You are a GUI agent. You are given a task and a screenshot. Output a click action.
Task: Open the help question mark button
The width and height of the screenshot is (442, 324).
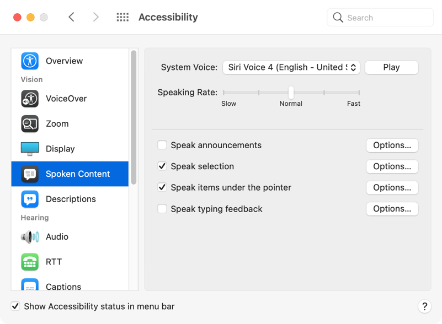click(424, 306)
